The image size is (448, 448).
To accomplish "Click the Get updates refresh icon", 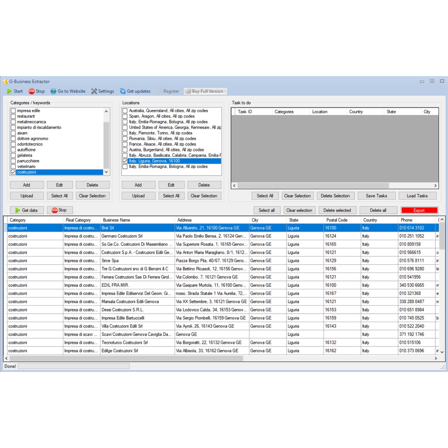I will click(123, 91).
